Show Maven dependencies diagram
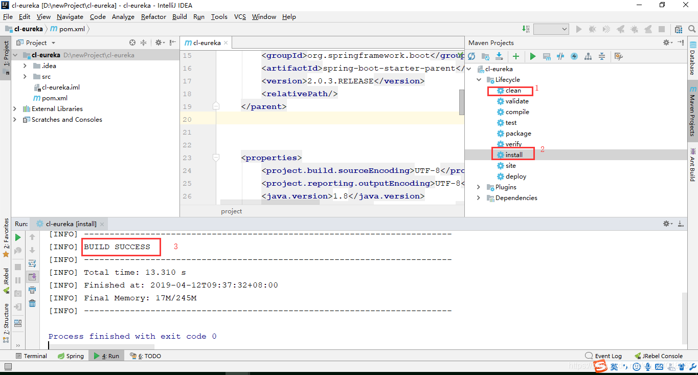Viewport: 698px width, 375px height. coord(588,56)
